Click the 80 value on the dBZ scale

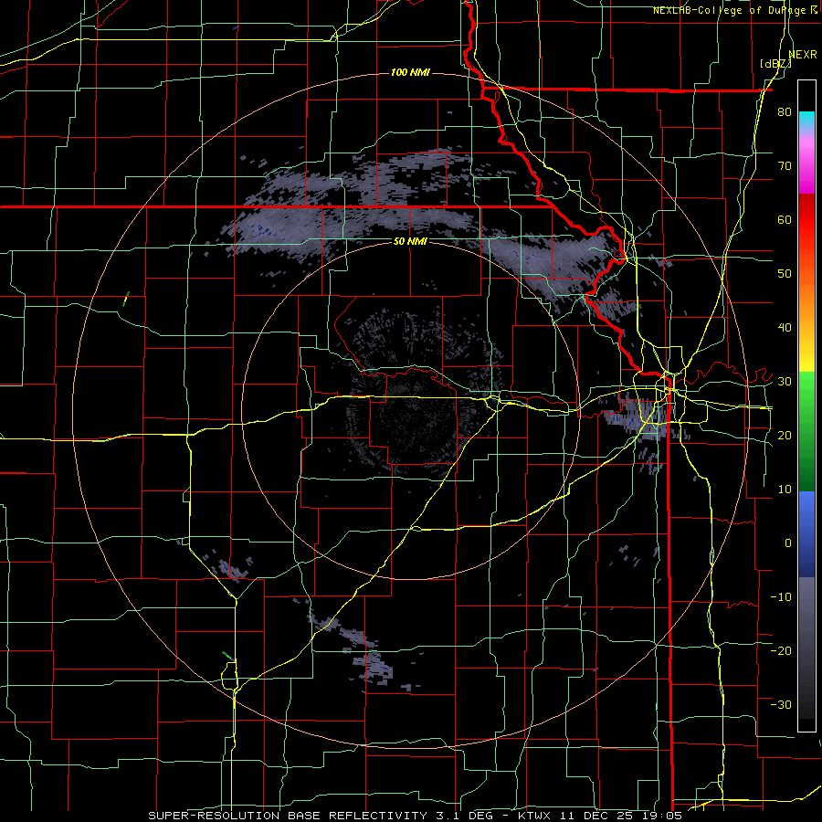pyautogui.click(x=785, y=112)
